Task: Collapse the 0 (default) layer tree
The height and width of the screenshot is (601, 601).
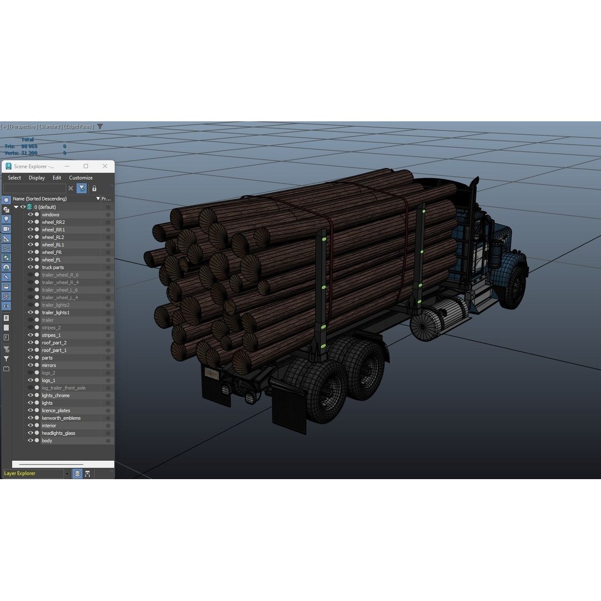Action: (x=16, y=207)
